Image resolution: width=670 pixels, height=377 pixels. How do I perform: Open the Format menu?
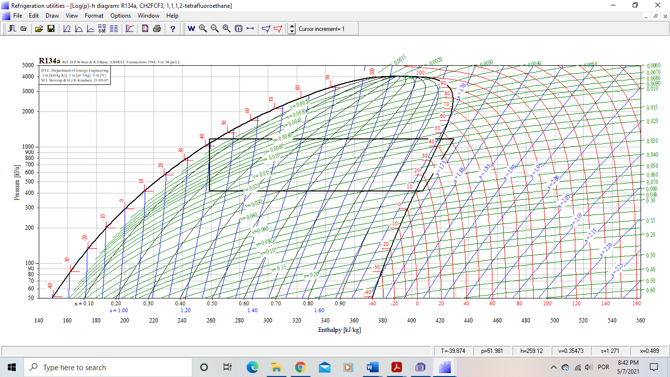point(94,16)
